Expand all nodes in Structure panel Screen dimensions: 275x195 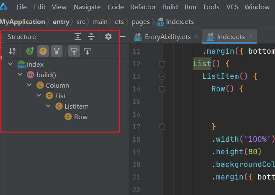(78, 36)
